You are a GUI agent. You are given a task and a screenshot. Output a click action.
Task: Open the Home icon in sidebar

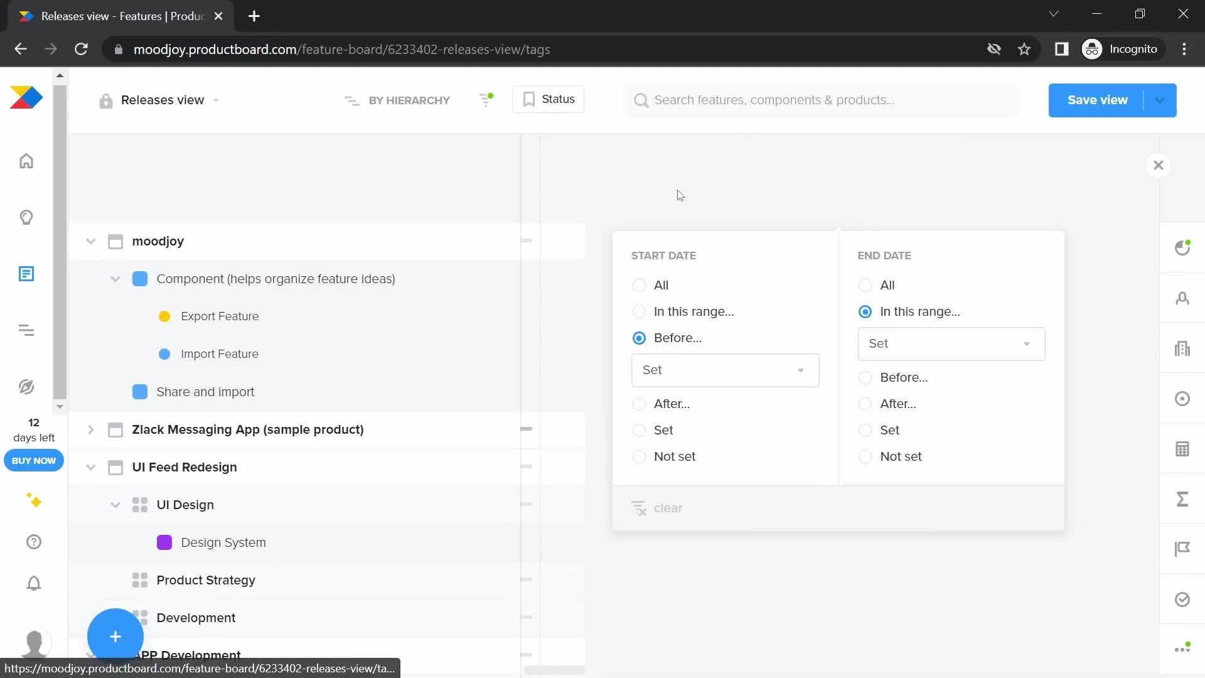26,161
